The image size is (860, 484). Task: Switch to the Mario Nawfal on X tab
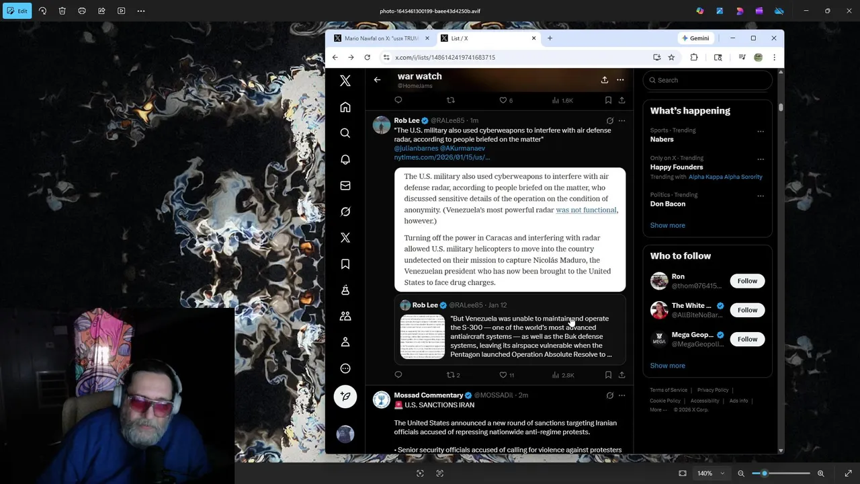pyautogui.click(x=380, y=38)
